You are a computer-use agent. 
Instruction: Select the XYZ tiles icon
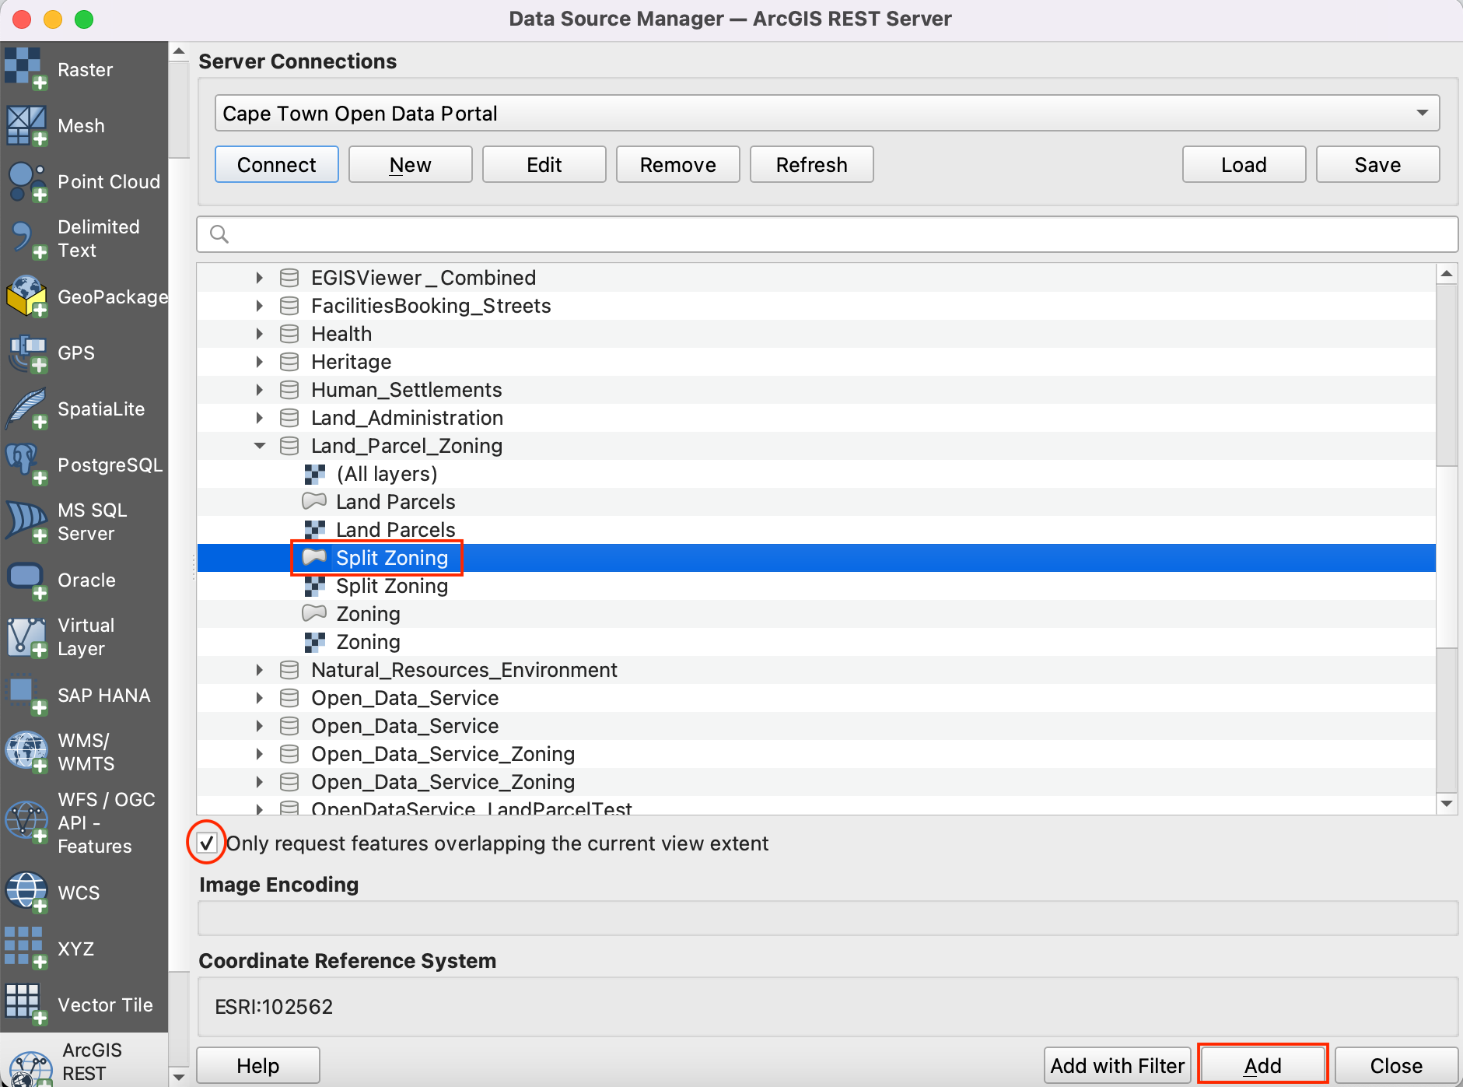coord(26,948)
